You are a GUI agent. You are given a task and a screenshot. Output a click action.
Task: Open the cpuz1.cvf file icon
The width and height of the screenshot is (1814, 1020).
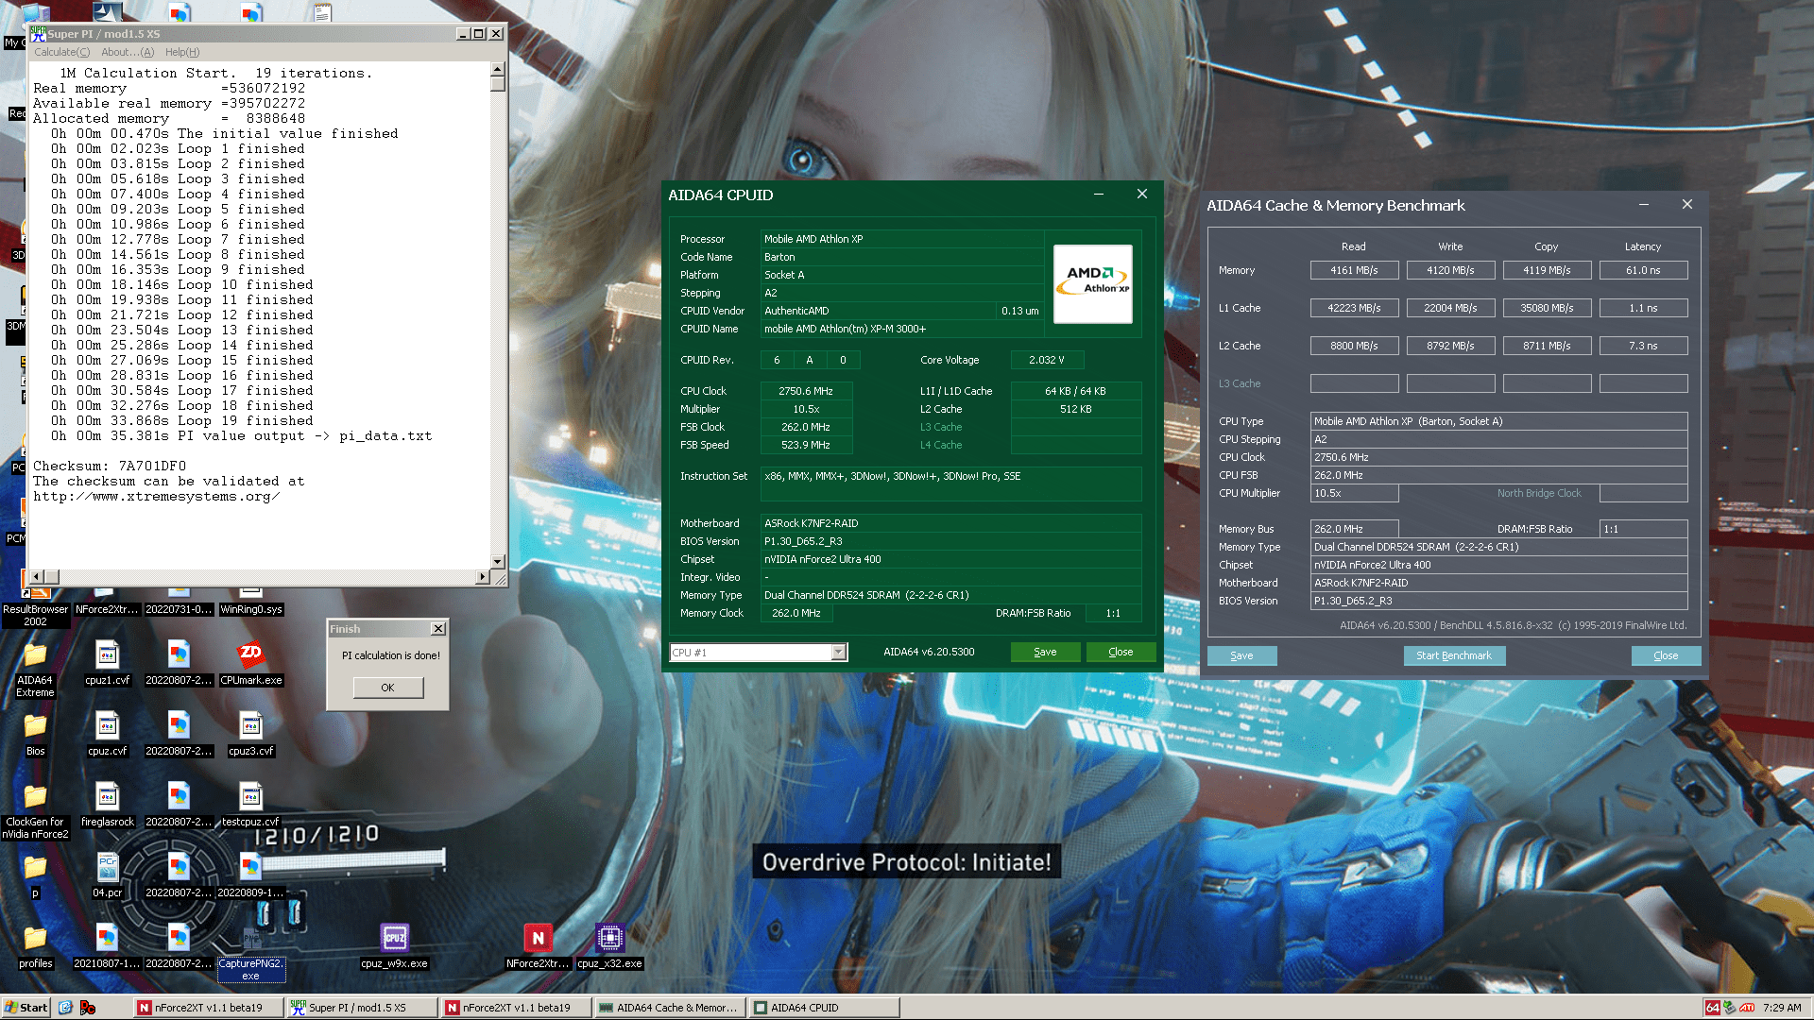(x=107, y=662)
